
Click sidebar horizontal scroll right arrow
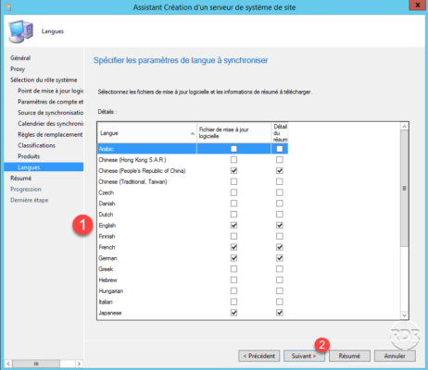pos(80,364)
